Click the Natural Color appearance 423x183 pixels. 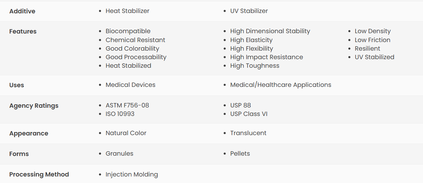tap(126, 133)
